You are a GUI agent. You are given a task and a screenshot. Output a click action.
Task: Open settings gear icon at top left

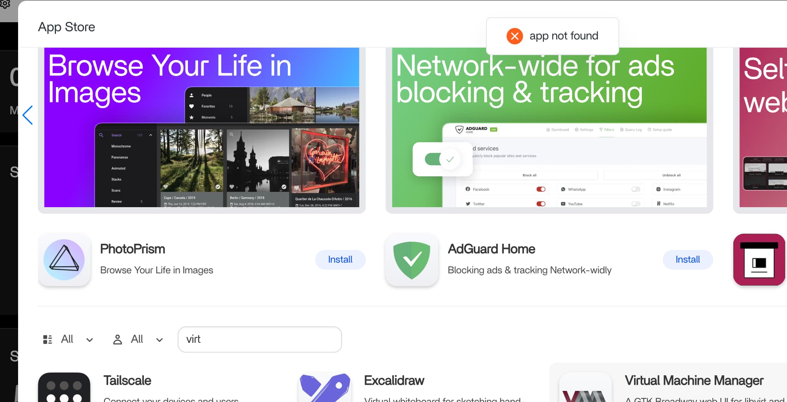pyautogui.click(x=5, y=4)
